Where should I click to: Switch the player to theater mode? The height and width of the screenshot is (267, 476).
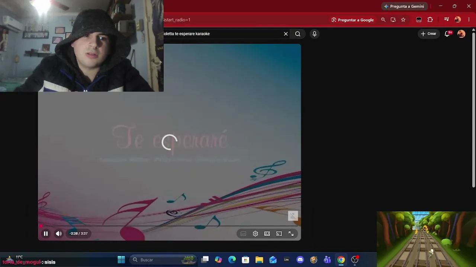[267, 234]
